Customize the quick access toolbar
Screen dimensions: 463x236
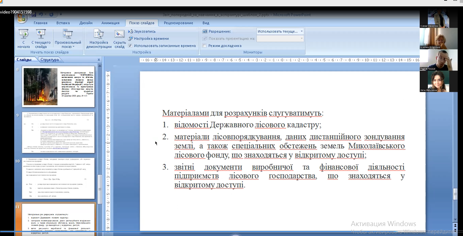pyautogui.click(x=61, y=14)
